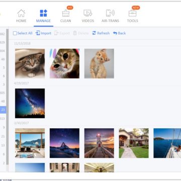
Task: Select the sidebar row with count 48 above 5
Action: pos(3,59)
